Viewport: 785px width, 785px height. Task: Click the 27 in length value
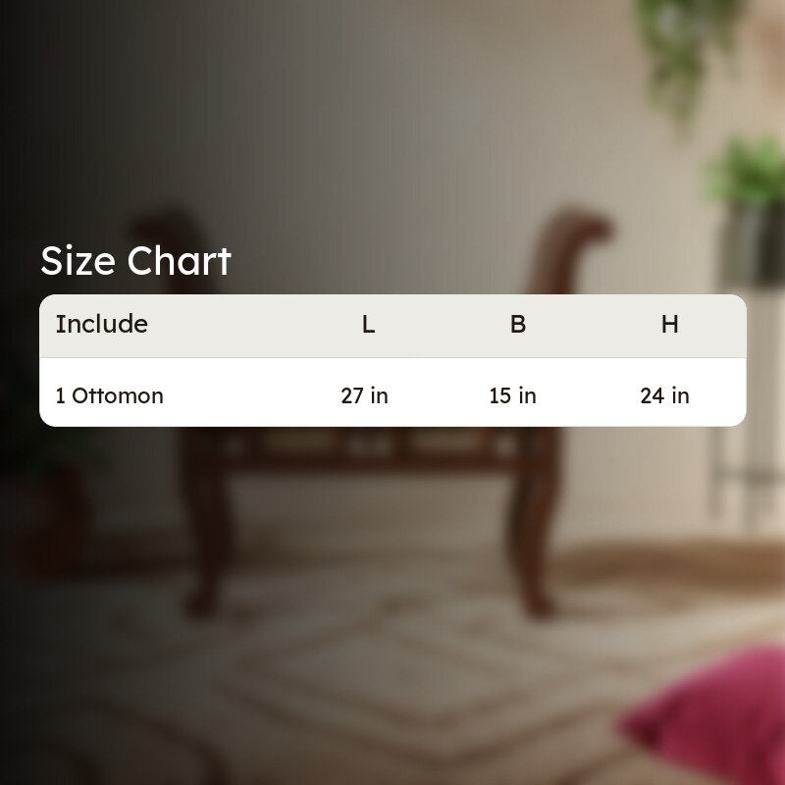click(364, 395)
